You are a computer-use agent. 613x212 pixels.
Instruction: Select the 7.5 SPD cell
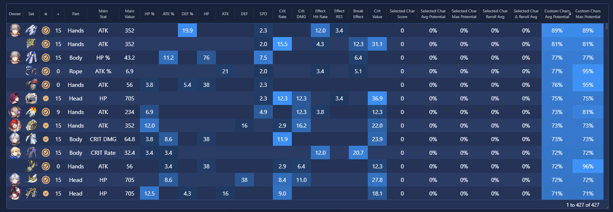[x=263, y=58]
